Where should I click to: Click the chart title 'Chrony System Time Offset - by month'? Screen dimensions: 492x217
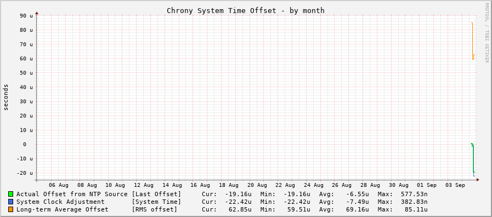click(x=245, y=10)
